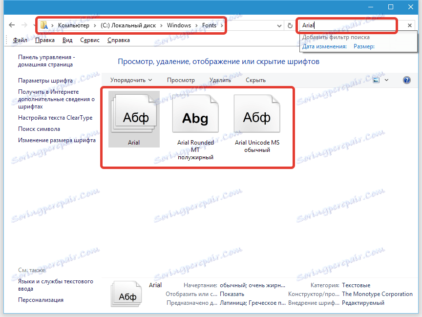This screenshot has width=422, height=317.
Task: Click Просмотр toolbar button
Action: (x=181, y=80)
